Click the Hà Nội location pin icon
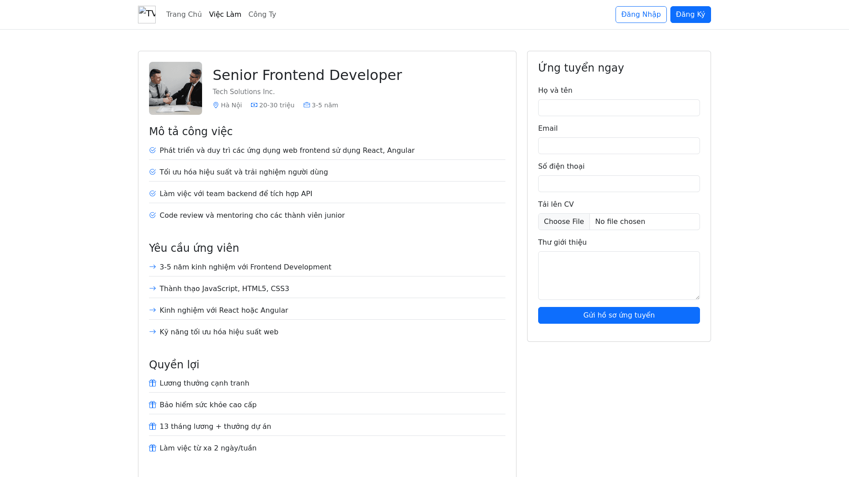Screen dimensions: 849x477 pos(216,105)
